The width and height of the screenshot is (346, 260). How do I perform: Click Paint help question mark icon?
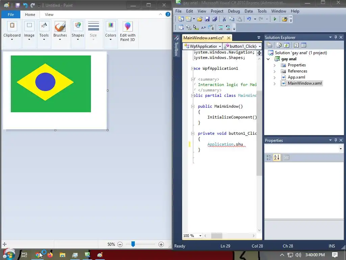tap(168, 14)
